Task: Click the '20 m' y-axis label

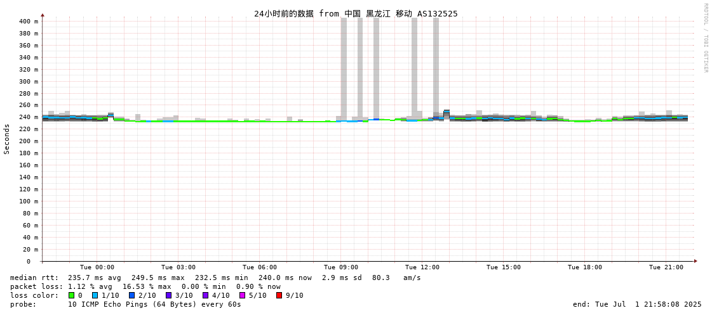Action: click(30, 249)
